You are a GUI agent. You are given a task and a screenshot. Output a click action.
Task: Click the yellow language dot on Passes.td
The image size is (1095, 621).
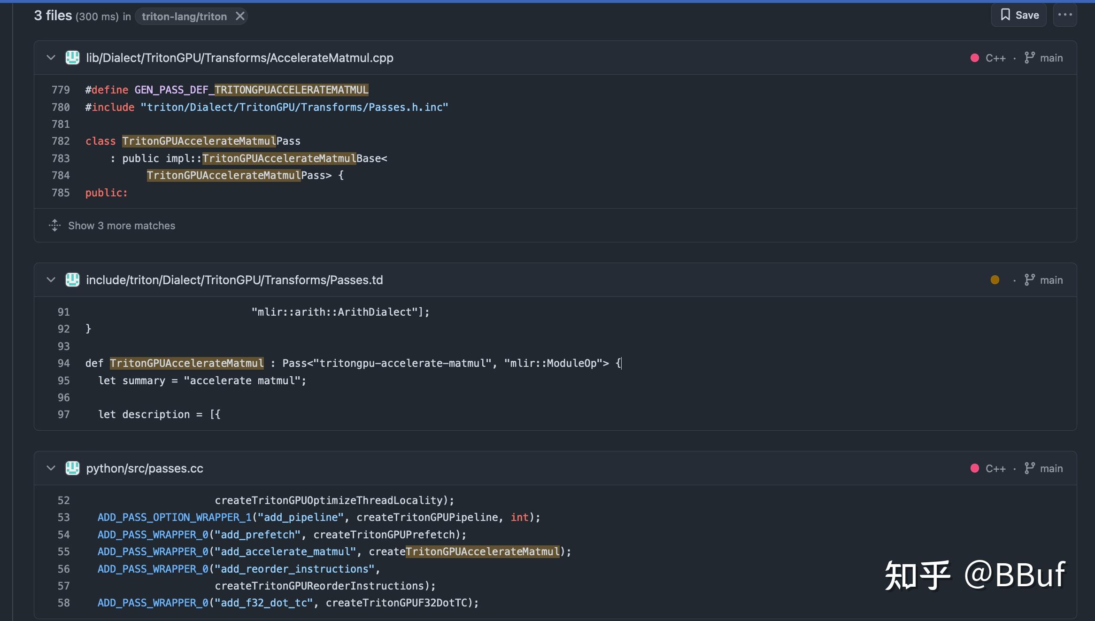995,280
